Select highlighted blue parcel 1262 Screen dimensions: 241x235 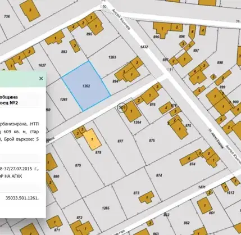[86, 86]
